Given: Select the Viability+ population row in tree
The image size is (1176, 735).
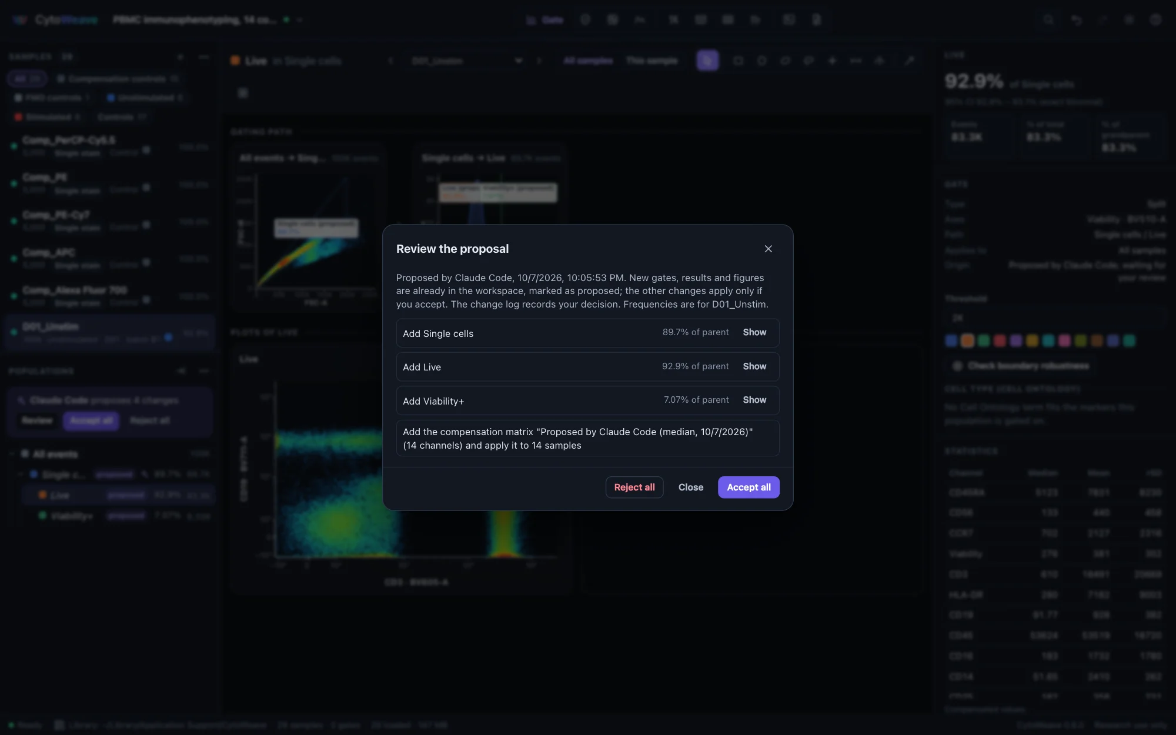Looking at the screenshot, I should [118, 516].
